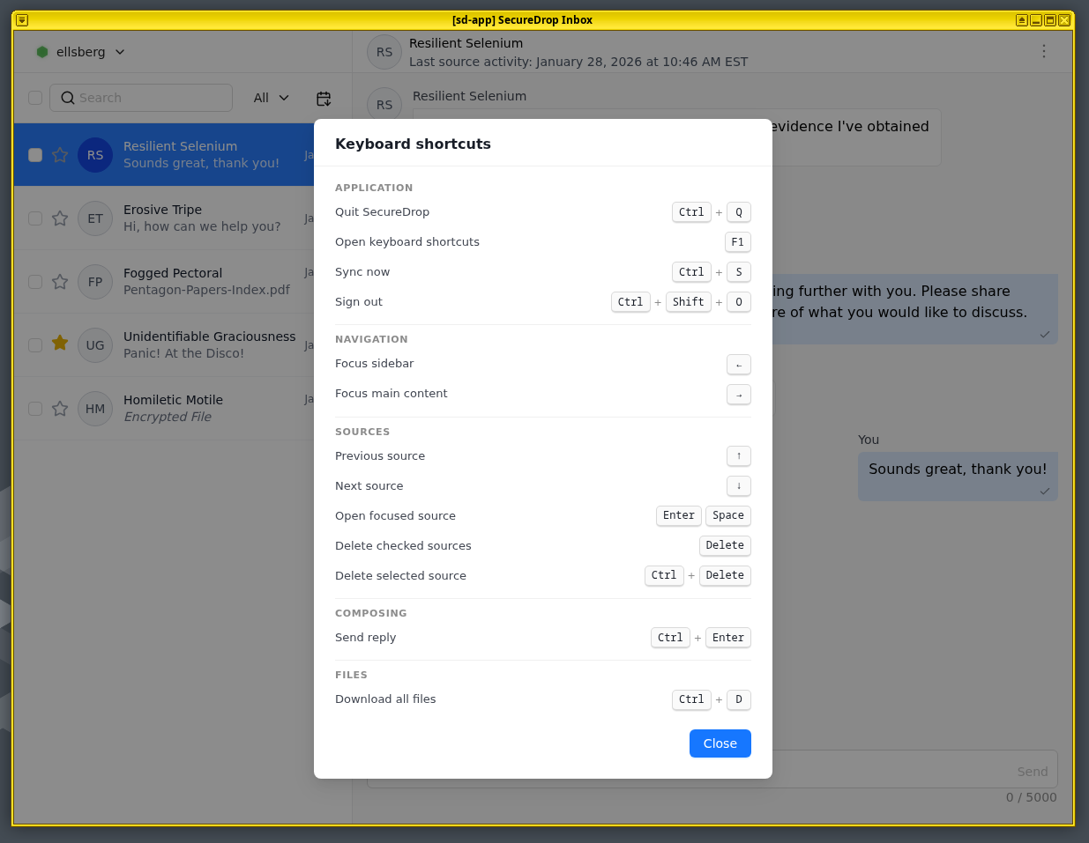The width and height of the screenshot is (1089, 843).
Task: Close the keyboard shortcuts dialog
Action: (x=720, y=743)
